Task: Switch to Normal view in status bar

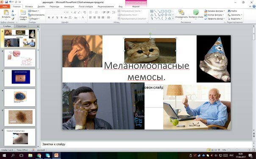Action: coord(209,150)
